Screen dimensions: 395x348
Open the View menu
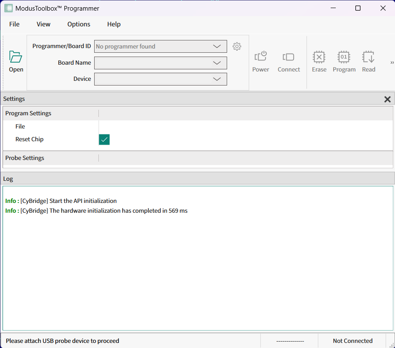tap(43, 24)
